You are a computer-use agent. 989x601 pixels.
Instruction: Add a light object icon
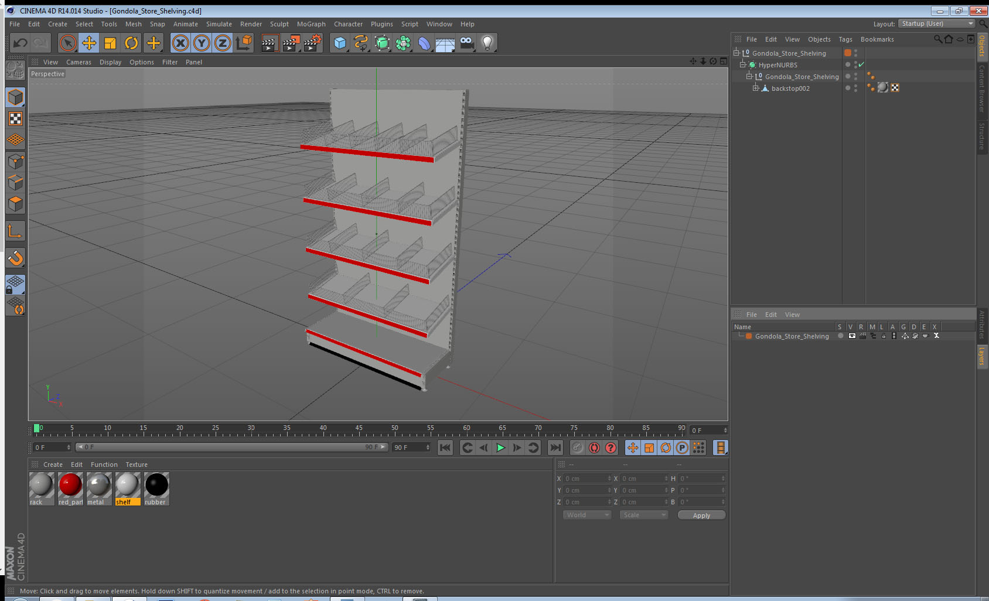tap(487, 43)
